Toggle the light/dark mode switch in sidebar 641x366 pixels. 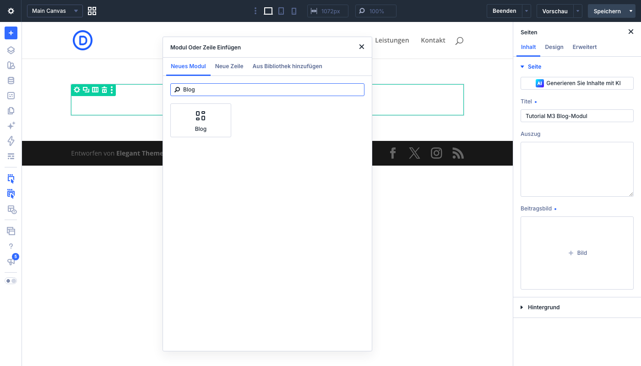(11, 280)
